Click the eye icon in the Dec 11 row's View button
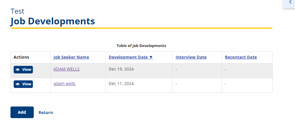295x130 pixels. click(18, 84)
